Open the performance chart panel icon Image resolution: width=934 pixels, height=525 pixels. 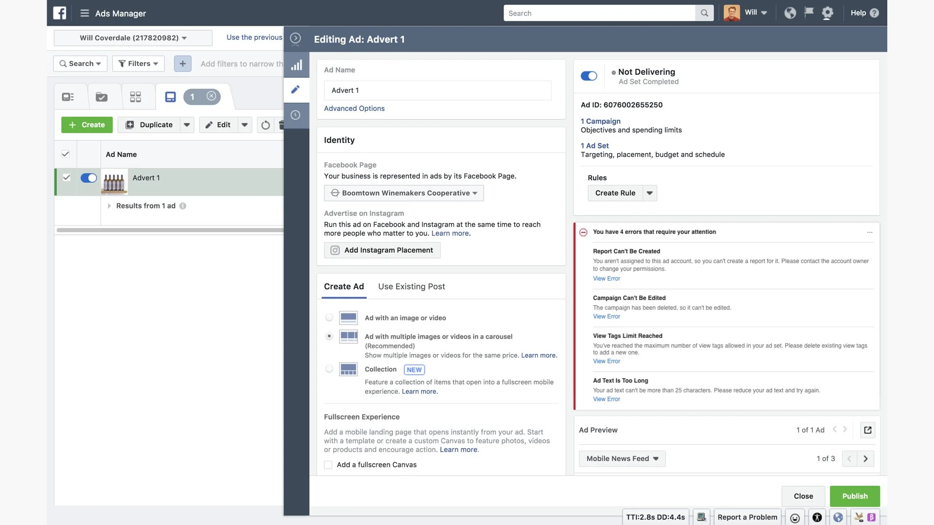[x=296, y=65]
